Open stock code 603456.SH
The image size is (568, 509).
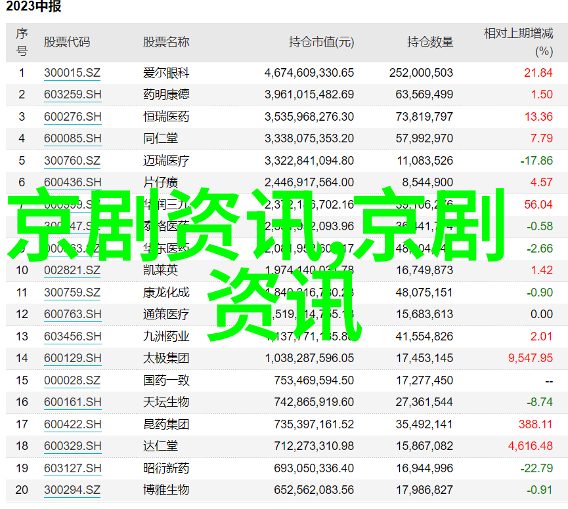(72, 336)
